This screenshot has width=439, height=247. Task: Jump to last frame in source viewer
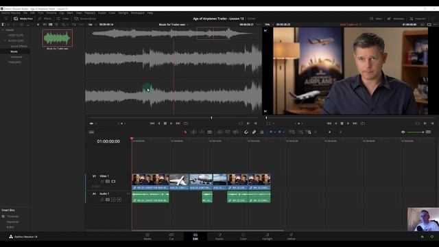(x=178, y=123)
